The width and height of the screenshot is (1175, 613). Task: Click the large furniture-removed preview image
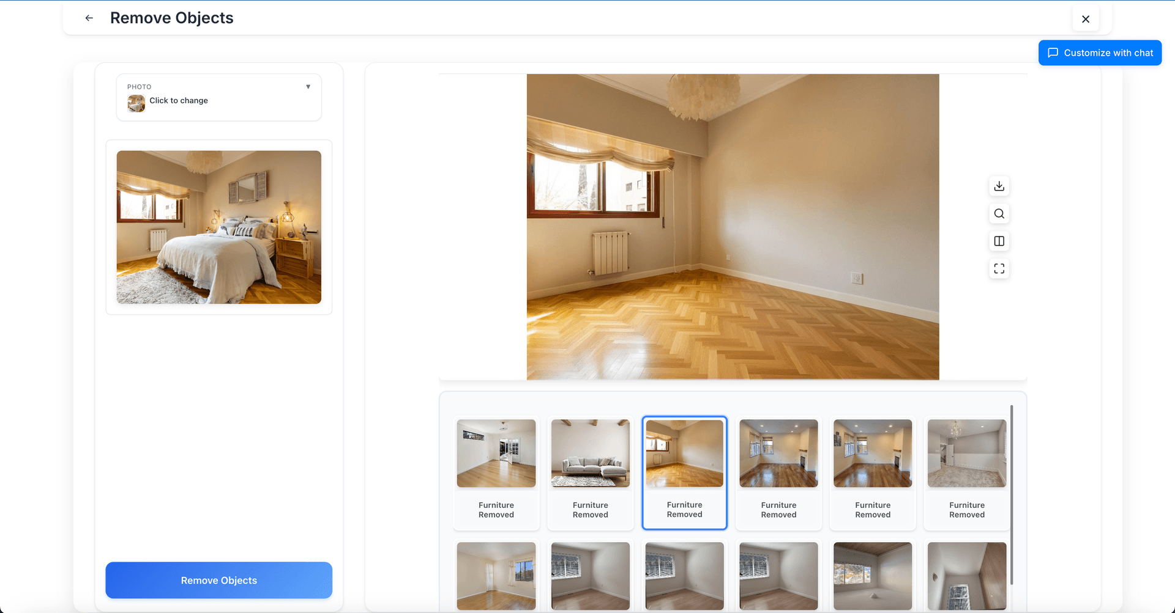click(733, 226)
